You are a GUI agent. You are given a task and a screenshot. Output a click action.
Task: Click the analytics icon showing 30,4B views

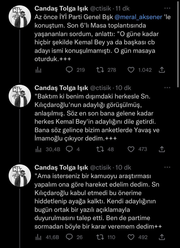click(38, 149)
